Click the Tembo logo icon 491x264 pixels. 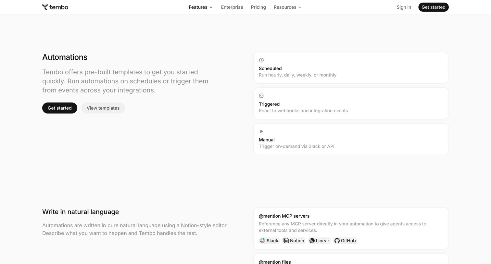coord(45,7)
